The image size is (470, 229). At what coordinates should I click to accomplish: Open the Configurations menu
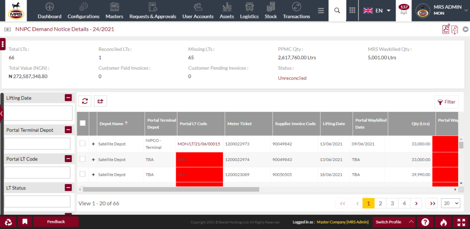[84, 11]
